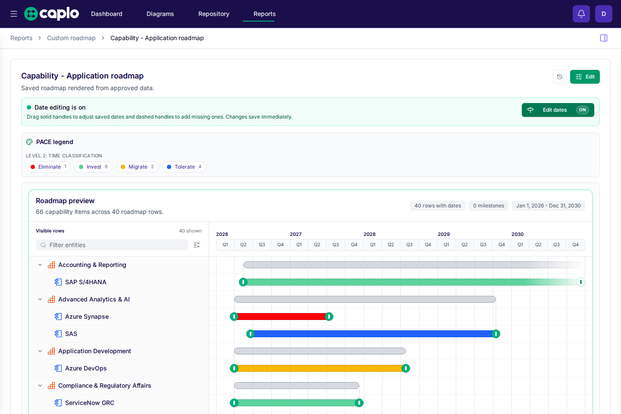Open the hamburger navigation menu
The height and width of the screenshot is (414, 621).
pos(14,14)
